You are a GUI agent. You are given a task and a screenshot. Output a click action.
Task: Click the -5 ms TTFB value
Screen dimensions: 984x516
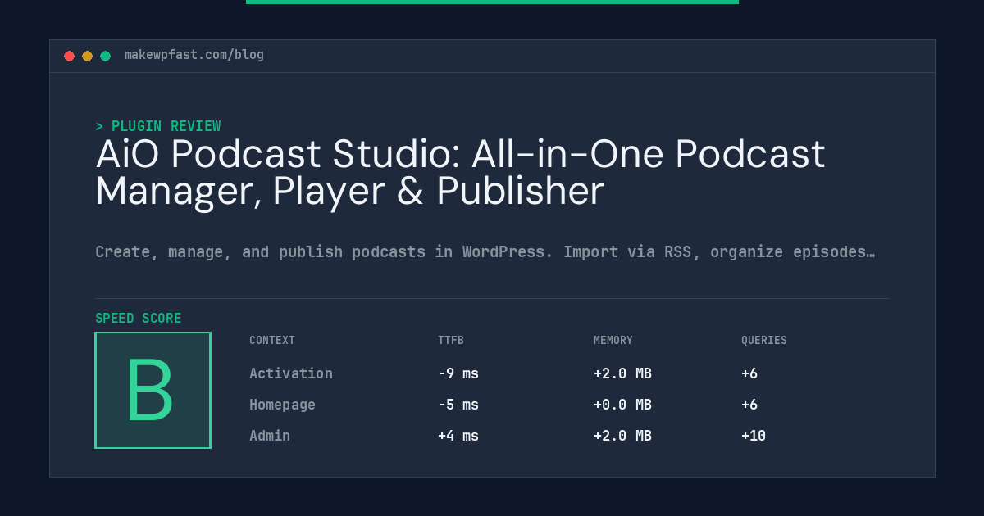coord(458,405)
